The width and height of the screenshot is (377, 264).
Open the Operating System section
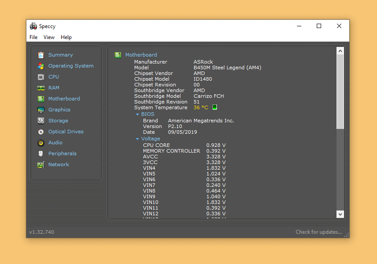click(x=71, y=66)
